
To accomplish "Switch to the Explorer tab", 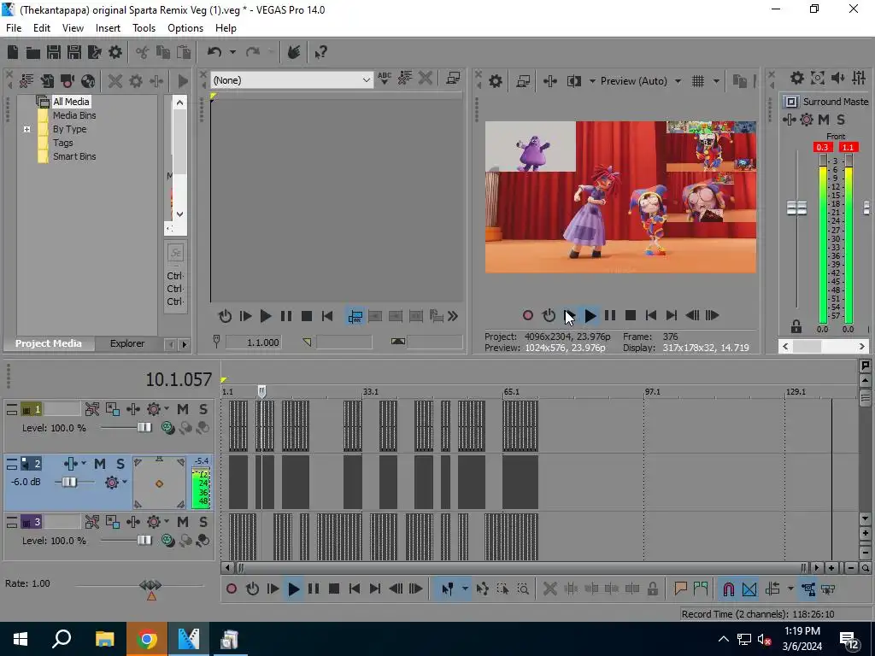I will pyautogui.click(x=127, y=343).
